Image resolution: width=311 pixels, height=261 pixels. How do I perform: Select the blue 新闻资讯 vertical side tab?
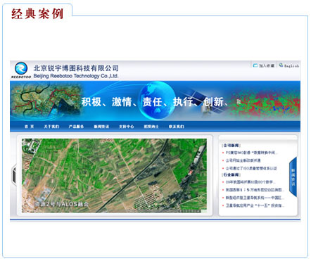(x=293, y=177)
